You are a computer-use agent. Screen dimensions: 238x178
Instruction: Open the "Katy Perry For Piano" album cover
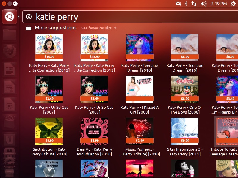(x=49, y=168)
